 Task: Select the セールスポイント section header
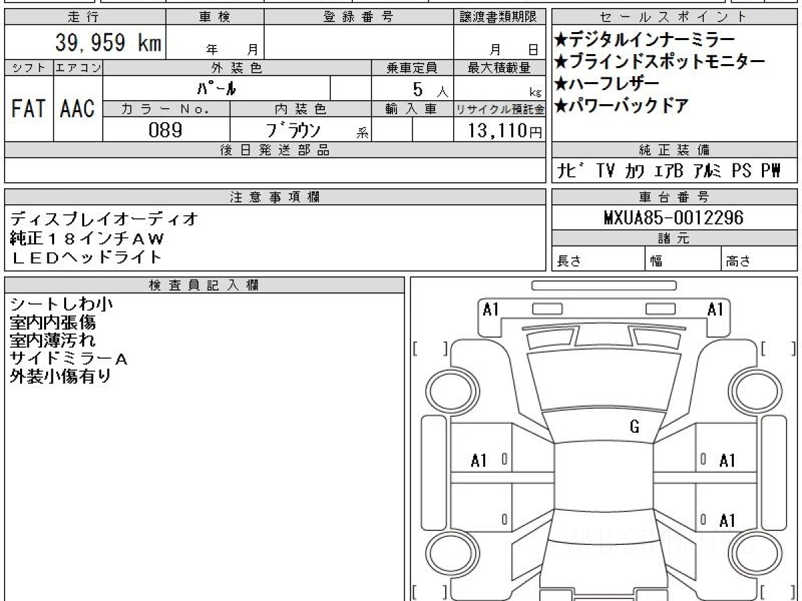pos(674,17)
